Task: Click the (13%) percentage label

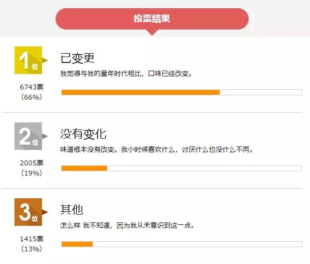Action: (31, 249)
